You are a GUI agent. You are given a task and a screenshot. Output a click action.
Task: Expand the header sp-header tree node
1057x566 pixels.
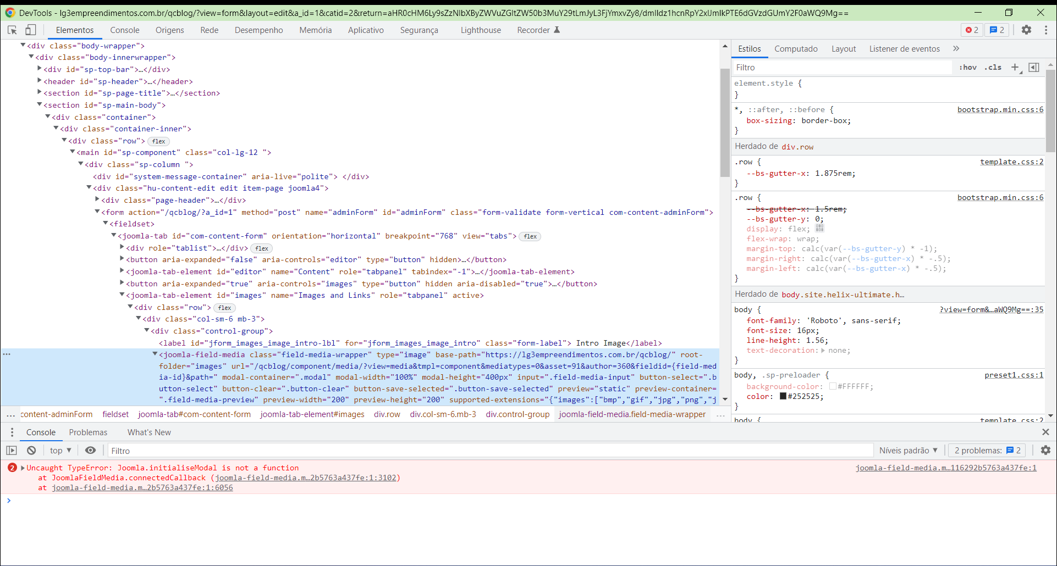[x=39, y=81]
